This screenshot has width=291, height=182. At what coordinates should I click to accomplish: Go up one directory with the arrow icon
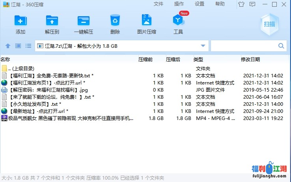(x=8, y=46)
